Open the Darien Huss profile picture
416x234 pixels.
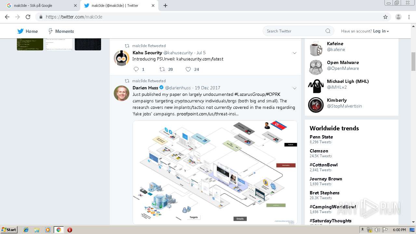pyautogui.click(x=122, y=93)
